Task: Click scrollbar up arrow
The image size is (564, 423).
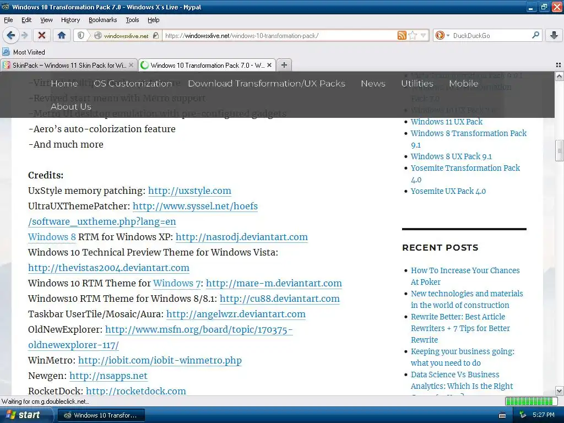Action: pos(559,76)
